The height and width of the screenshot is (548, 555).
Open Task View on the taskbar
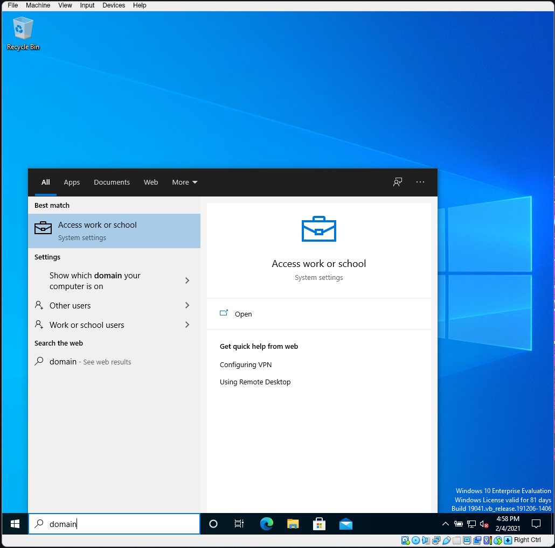coord(239,524)
